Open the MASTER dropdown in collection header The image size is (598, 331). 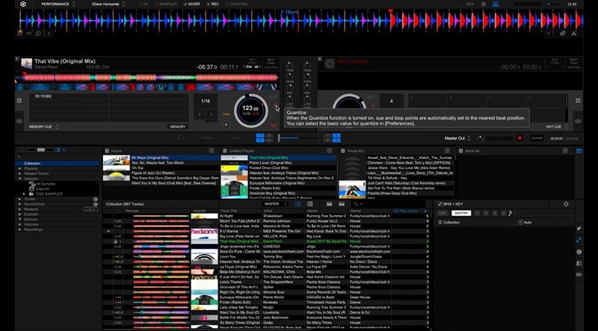pyautogui.click(x=274, y=204)
